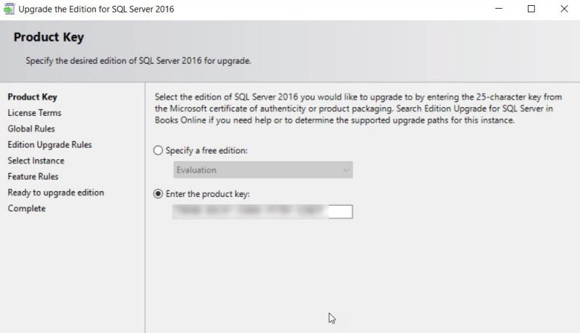Viewport: 580px width, 333px height.
Task: Click the product key input field
Action: [x=263, y=211]
